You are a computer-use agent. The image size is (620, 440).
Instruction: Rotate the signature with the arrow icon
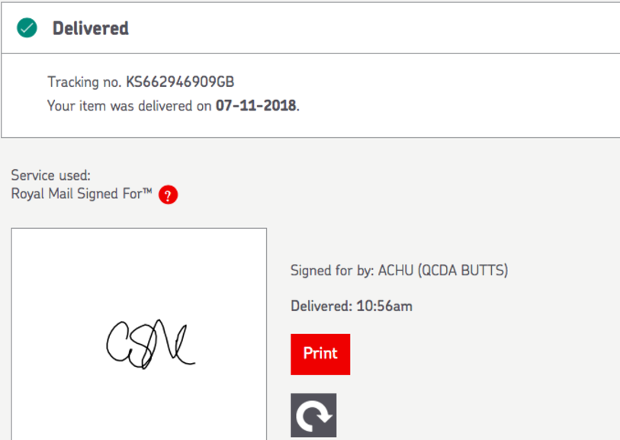[313, 415]
